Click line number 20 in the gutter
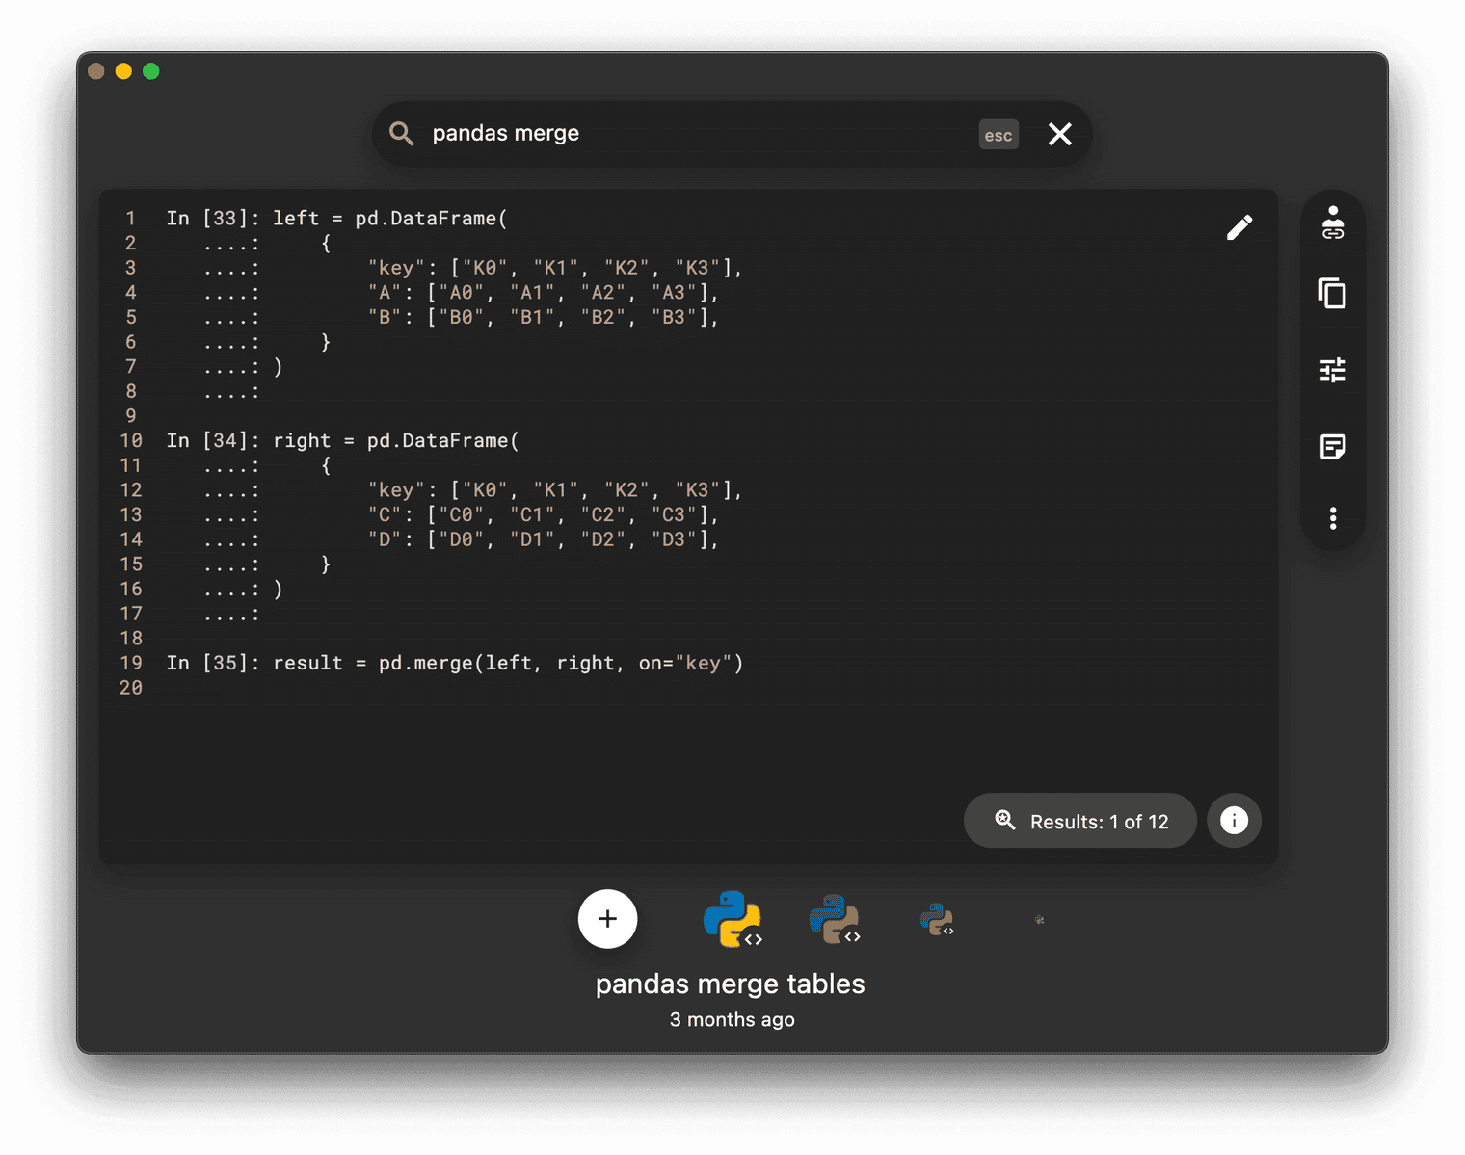1465x1155 pixels. click(x=131, y=688)
